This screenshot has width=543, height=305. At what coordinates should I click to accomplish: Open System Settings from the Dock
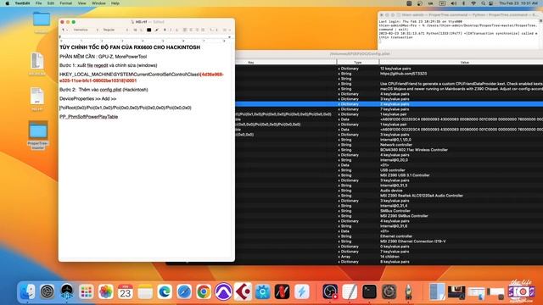48,291
